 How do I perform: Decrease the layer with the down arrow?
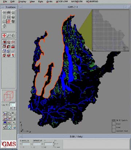(x=11, y=108)
